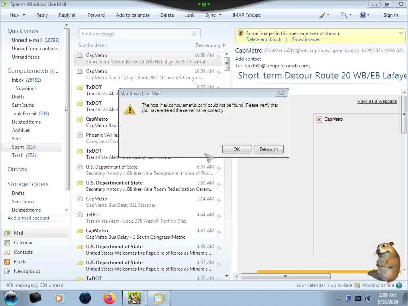This screenshot has height=306, width=408.
Task: Open Newsgroups view icon
Action: [7, 271]
